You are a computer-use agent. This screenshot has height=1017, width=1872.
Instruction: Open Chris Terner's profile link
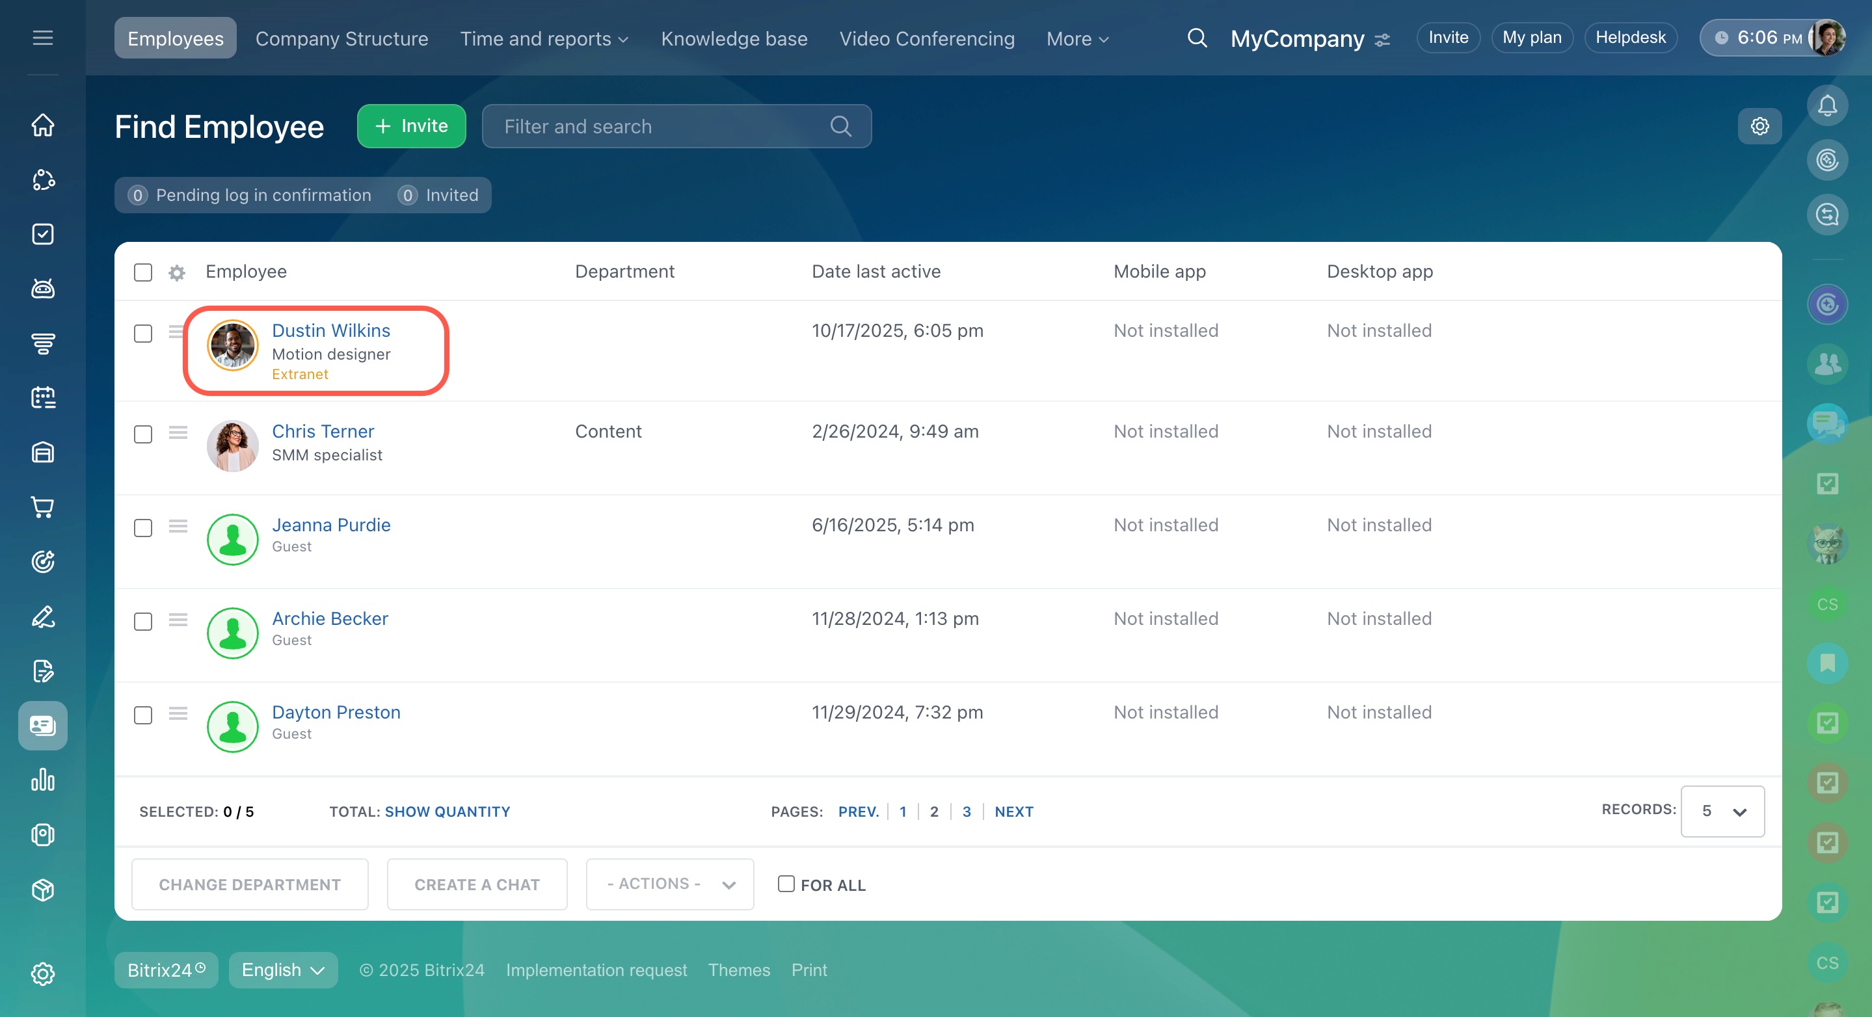323,432
